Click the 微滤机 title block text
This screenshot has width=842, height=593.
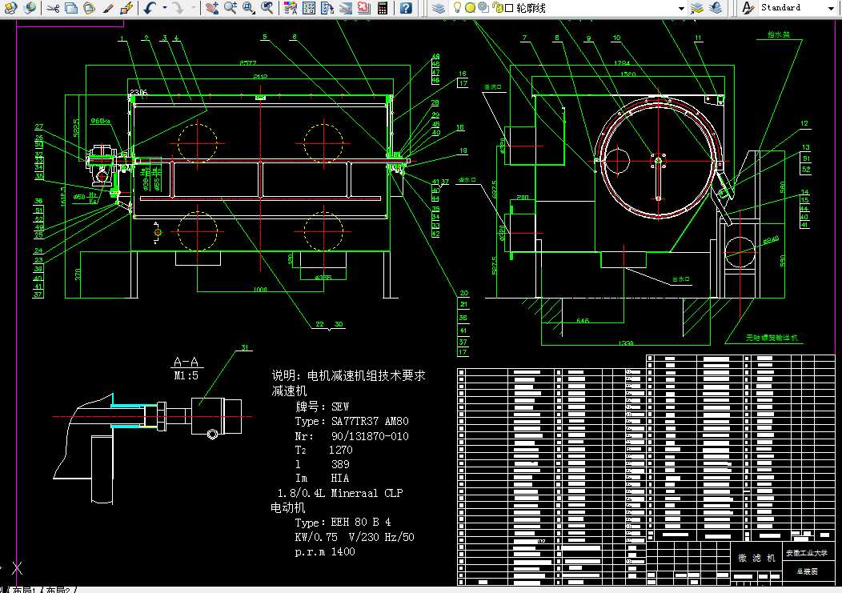click(756, 558)
